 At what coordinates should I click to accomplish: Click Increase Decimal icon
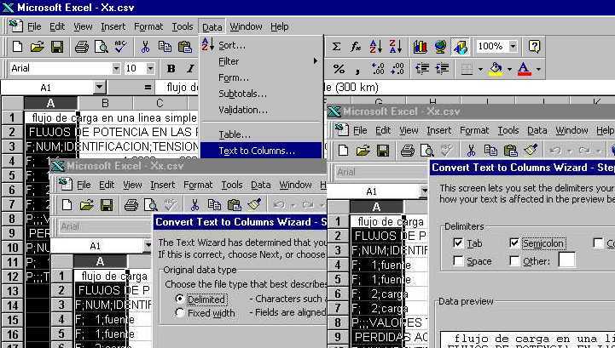377,69
